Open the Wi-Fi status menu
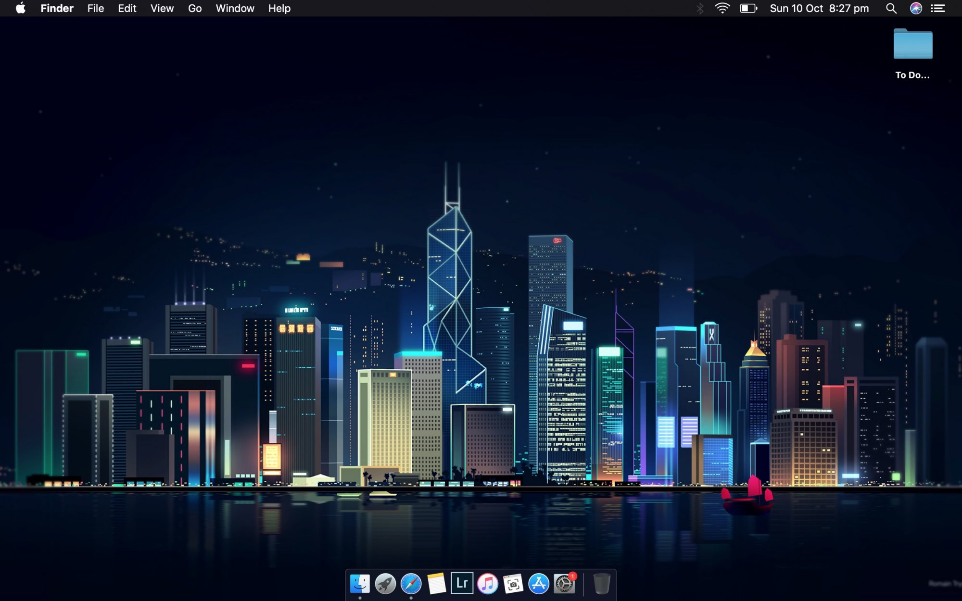The width and height of the screenshot is (962, 601). pyautogui.click(x=722, y=8)
